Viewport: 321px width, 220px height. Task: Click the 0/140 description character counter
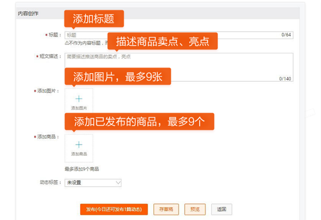point(285,79)
